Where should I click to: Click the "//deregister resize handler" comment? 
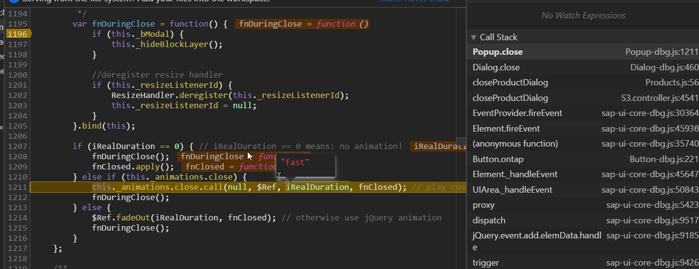pyautogui.click(x=157, y=75)
